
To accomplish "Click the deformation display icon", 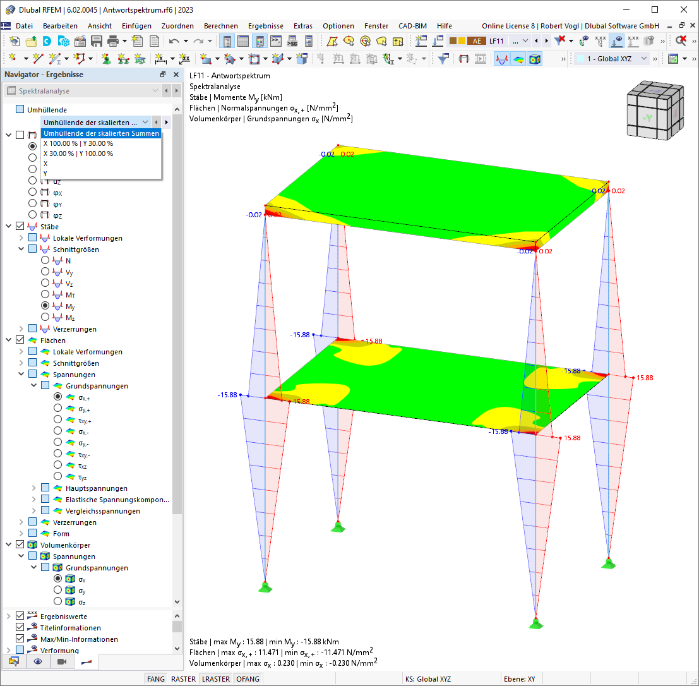I will [x=463, y=59].
